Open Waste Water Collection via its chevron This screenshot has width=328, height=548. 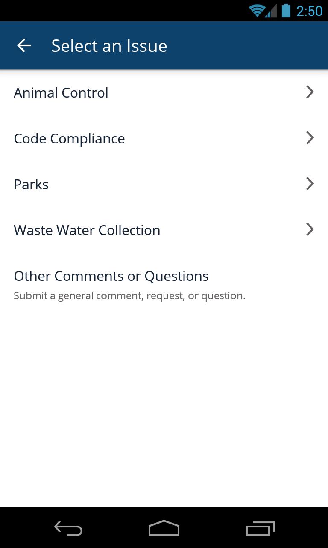[x=310, y=229]
